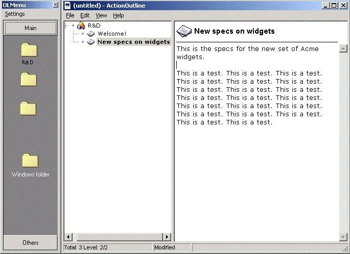Open the Edit menu
The width and height of the screenshot is (350, 254).
[x=85, y=15]
